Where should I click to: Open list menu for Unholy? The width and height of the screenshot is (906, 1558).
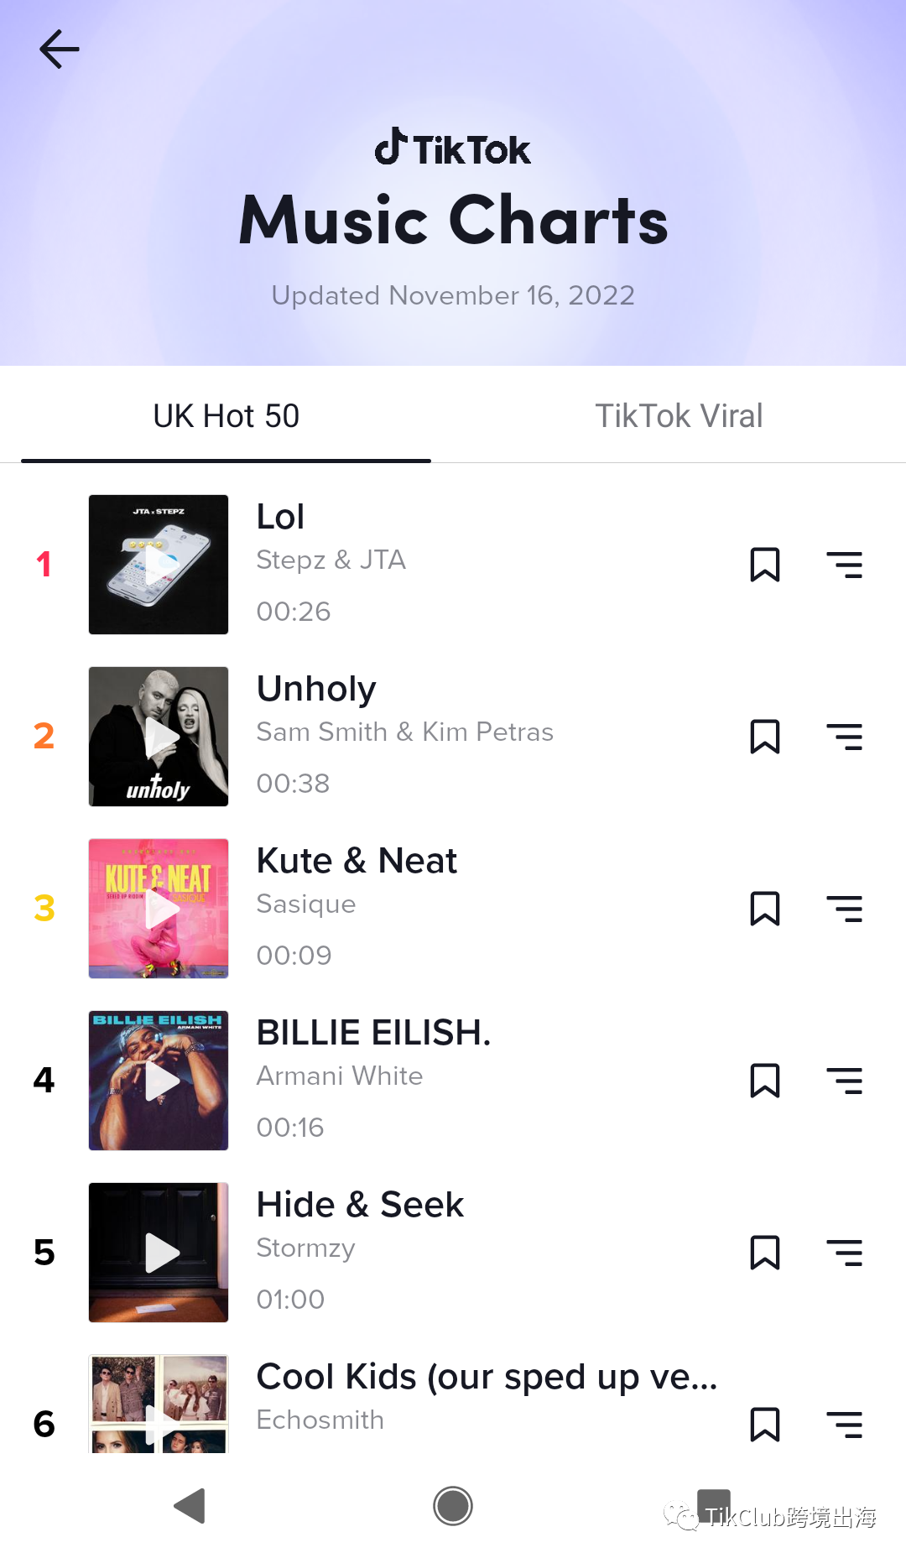tap(844, 737)
